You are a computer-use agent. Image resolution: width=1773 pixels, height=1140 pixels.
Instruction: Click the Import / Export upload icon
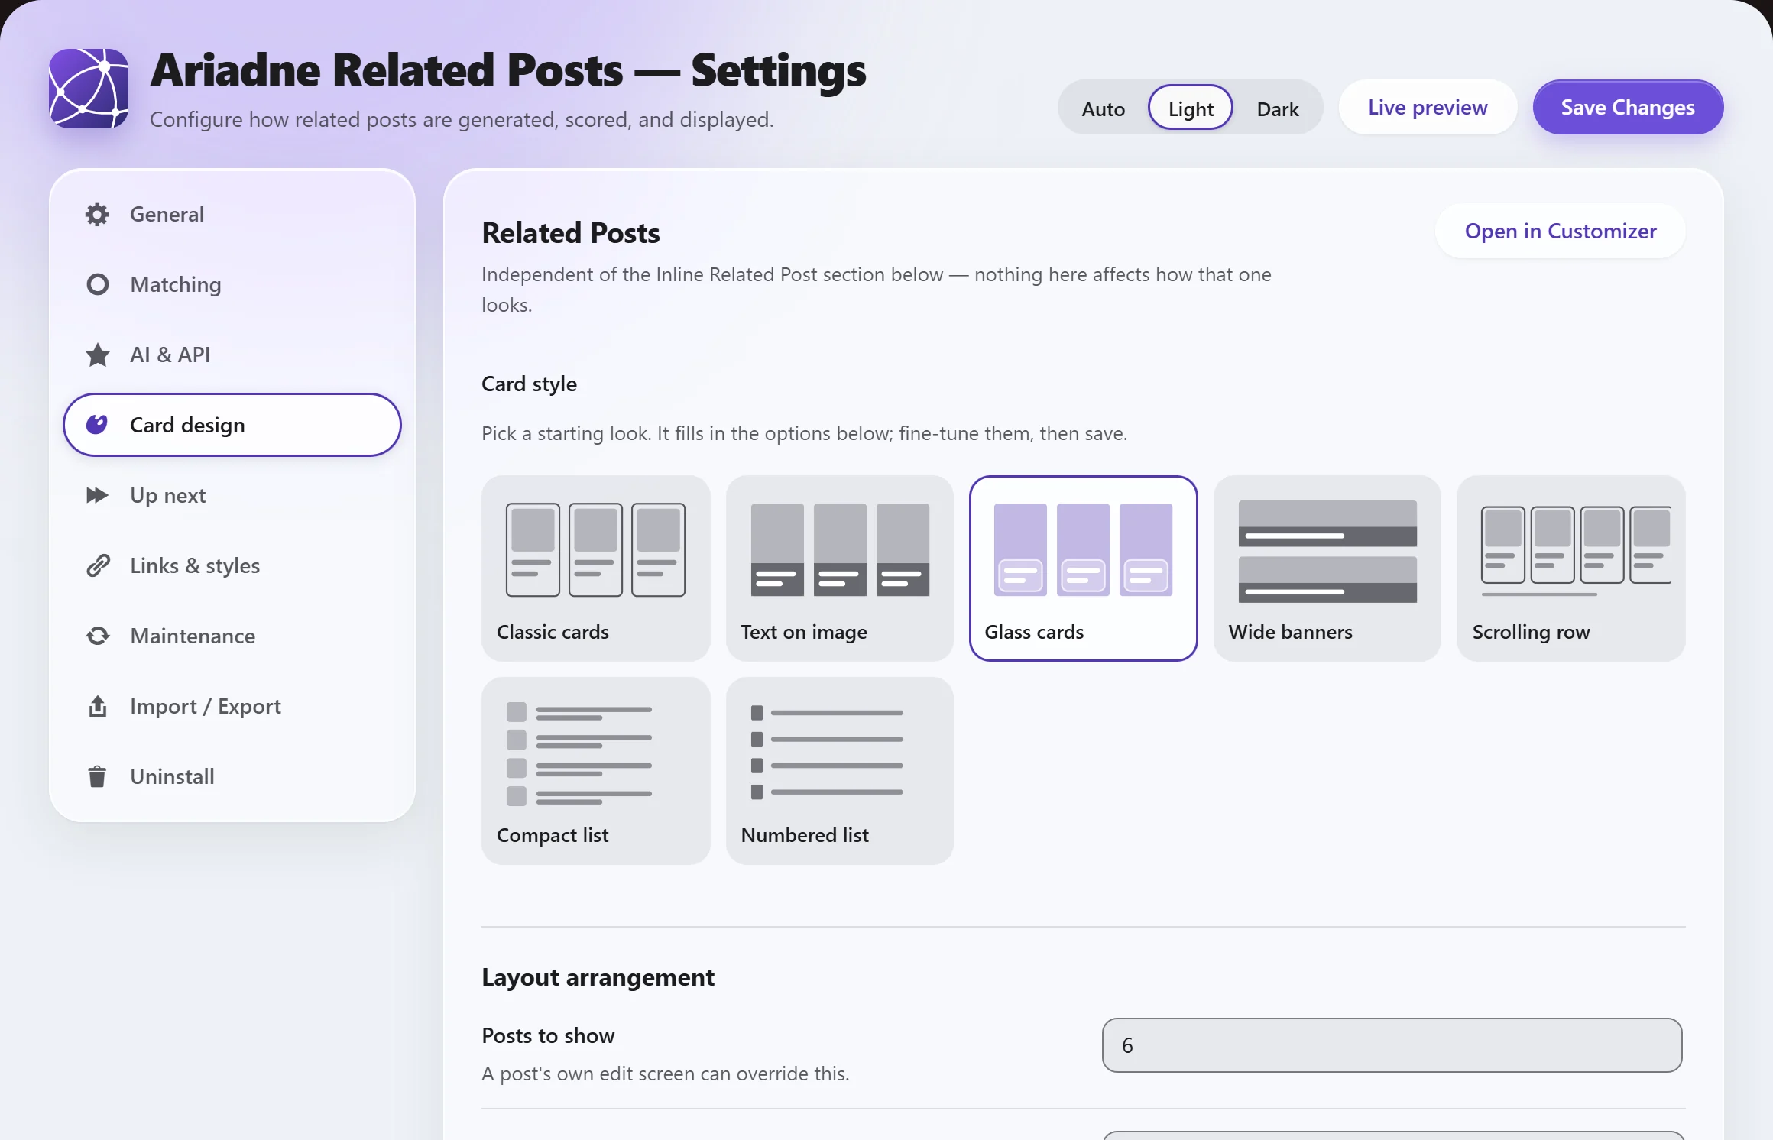pos(97,706)
